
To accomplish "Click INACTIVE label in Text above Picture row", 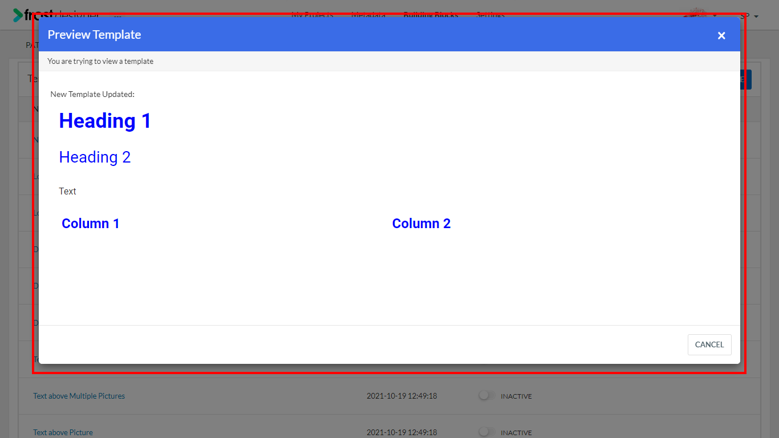I will click(x=516, y=433).
